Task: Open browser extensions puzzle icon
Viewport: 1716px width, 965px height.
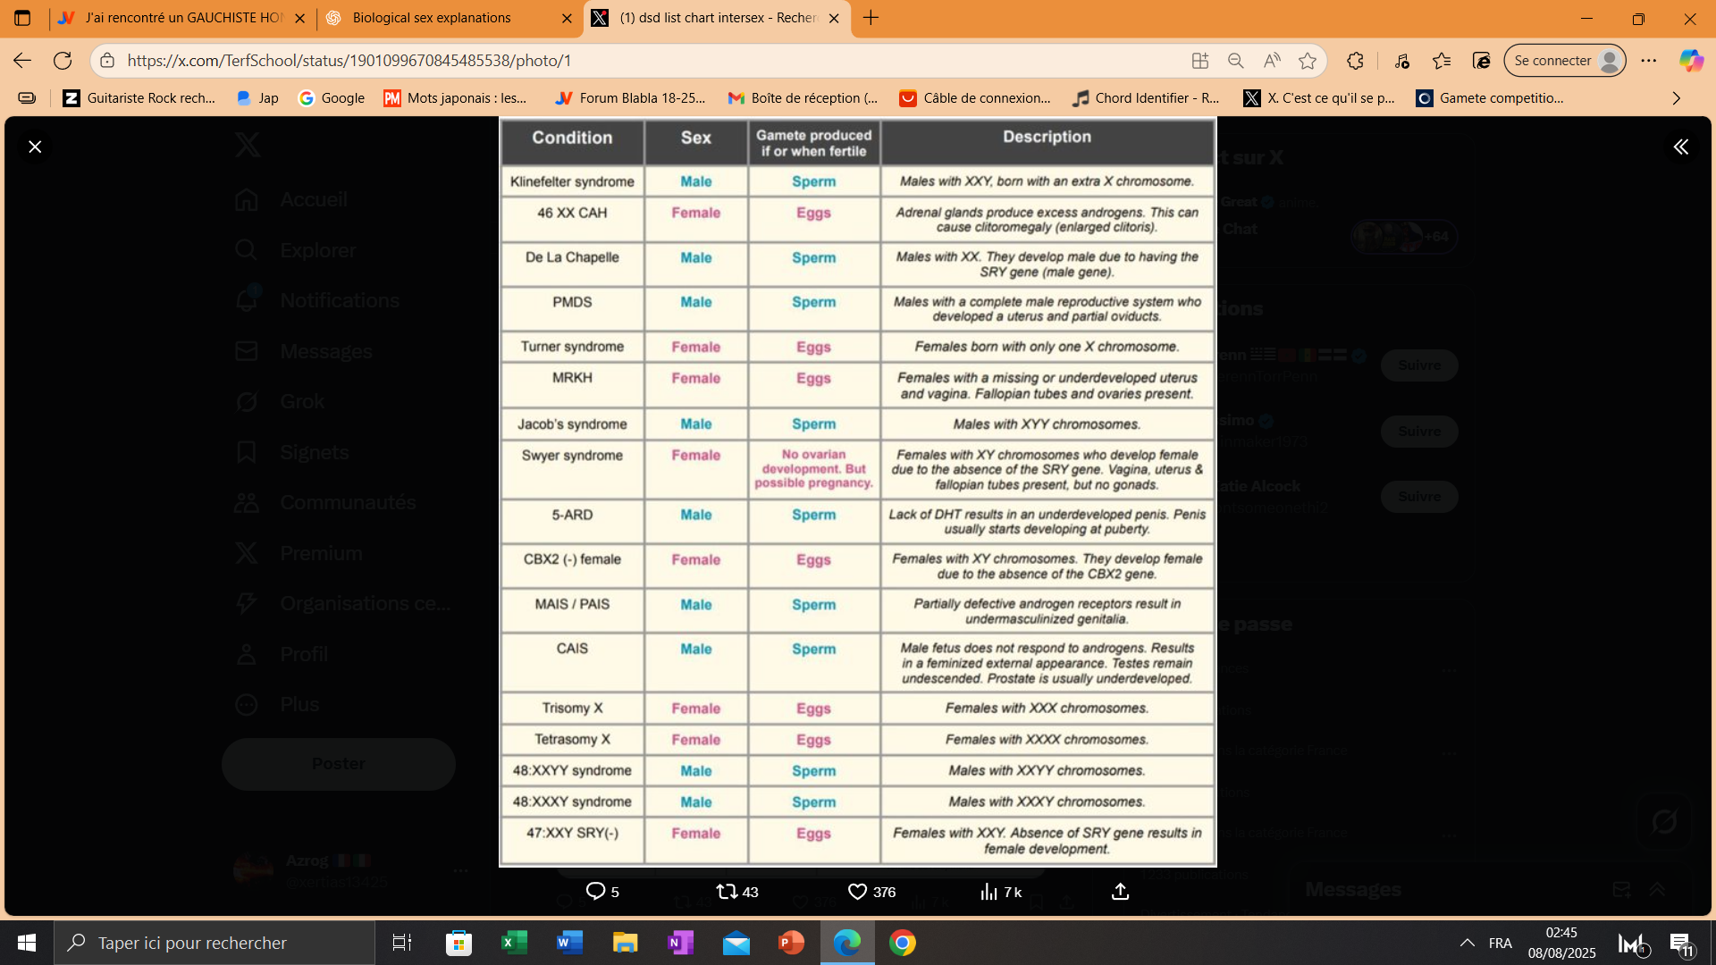Action: click(x=1355, y=61)
